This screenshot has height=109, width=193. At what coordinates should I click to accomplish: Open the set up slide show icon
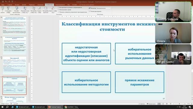pyautogui.click(x=34, y=8)
